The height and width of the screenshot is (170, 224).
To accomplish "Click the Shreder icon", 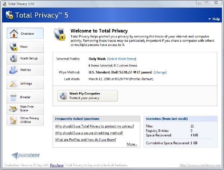I will click(x=13, y=97).
